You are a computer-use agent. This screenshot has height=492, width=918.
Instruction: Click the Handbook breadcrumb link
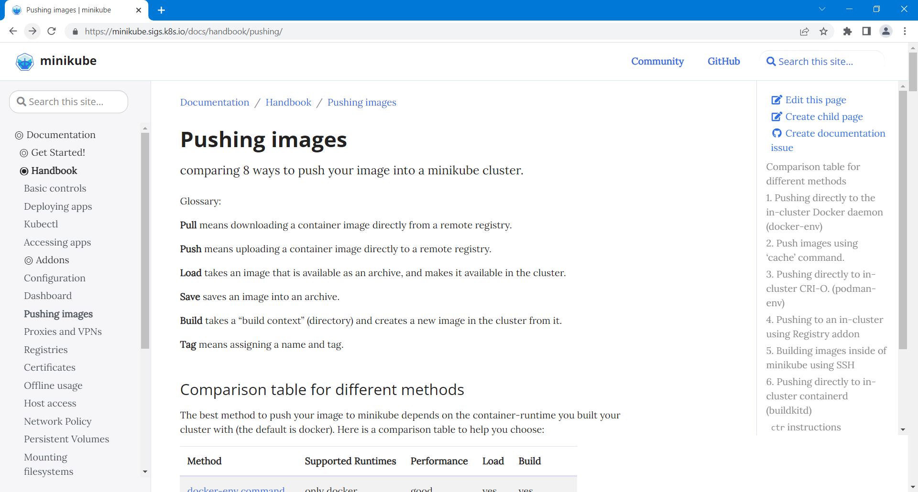pyautogui.click(x=288, y=102)
